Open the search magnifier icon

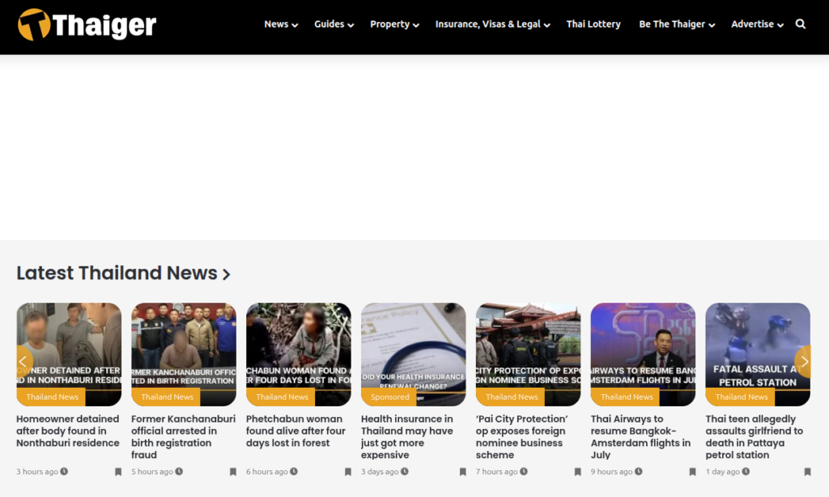pos(801,24)
